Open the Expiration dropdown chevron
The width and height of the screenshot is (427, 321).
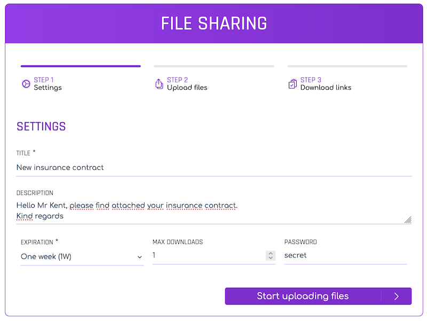pyautogui.click(x=139, y=257)
